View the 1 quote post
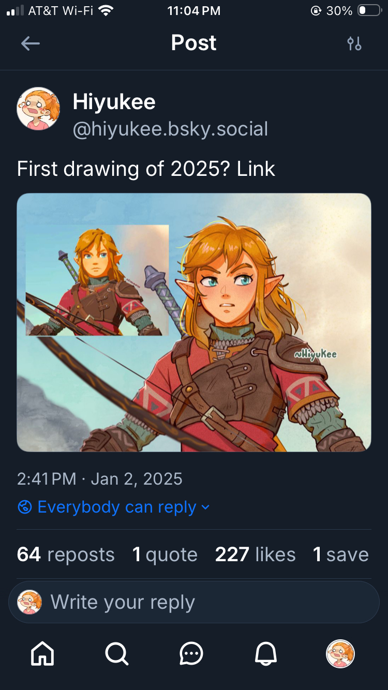 [165, 554]
